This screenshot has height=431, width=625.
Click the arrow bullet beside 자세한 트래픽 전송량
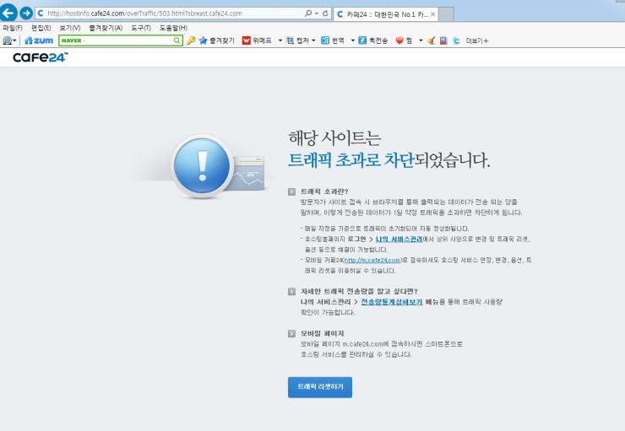click(291, 292)
